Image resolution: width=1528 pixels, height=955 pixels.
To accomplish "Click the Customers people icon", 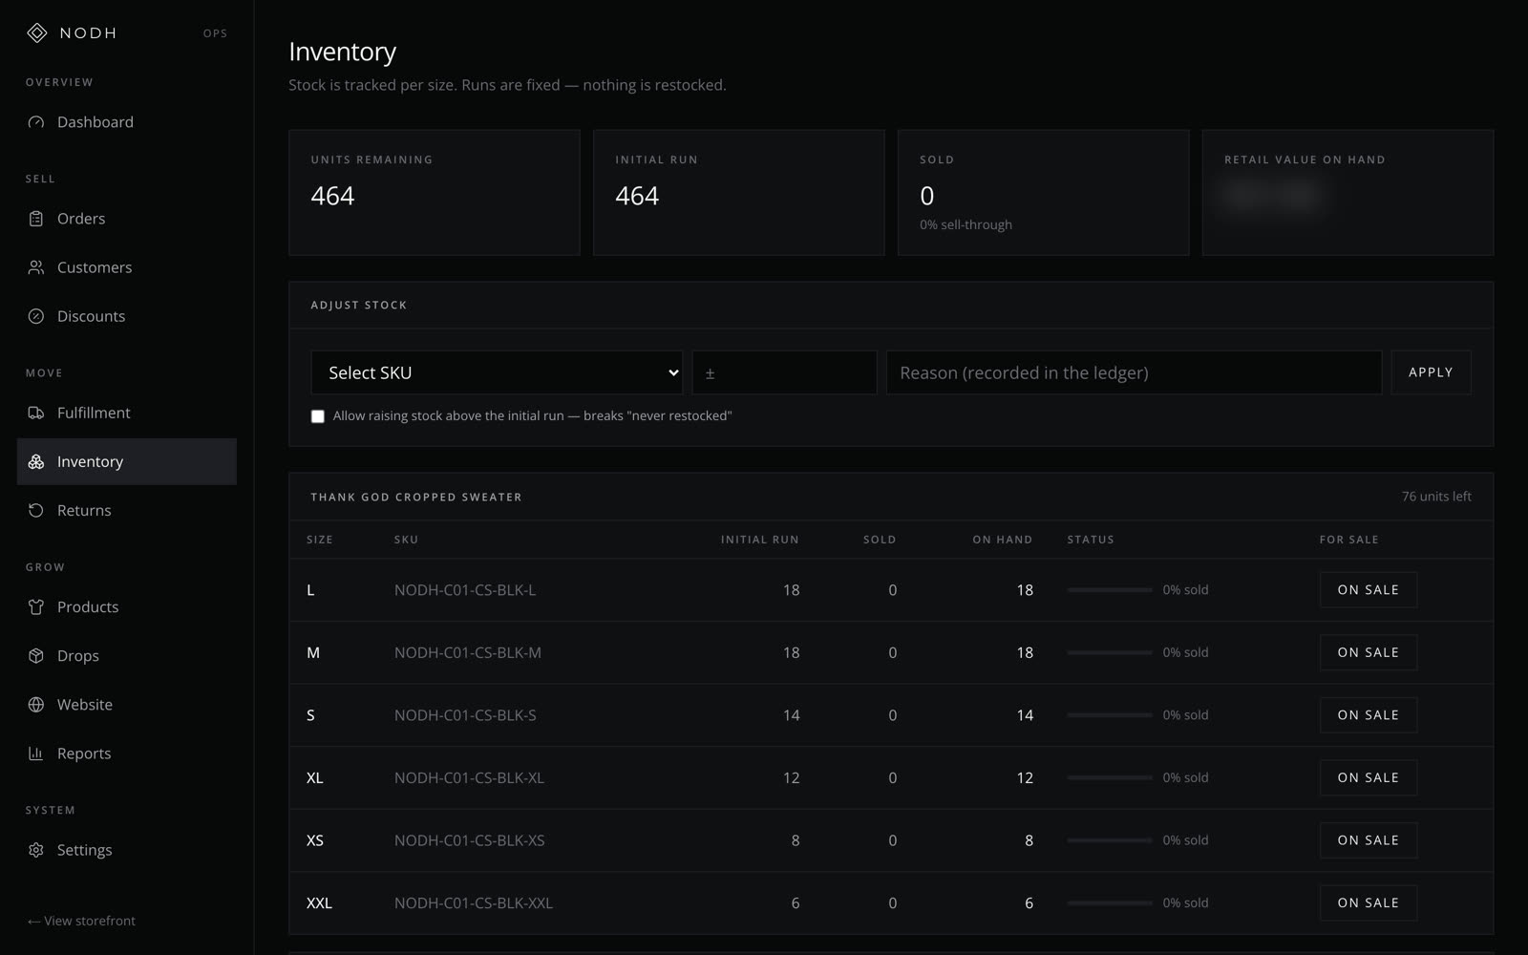I will click(x=36, y=267).
